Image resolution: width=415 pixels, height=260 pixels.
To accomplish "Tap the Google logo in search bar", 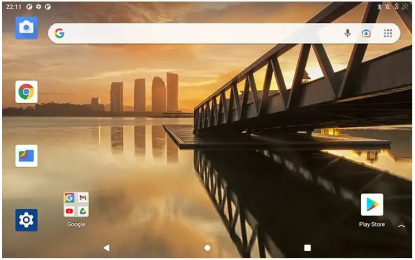I will coord(60,33).
